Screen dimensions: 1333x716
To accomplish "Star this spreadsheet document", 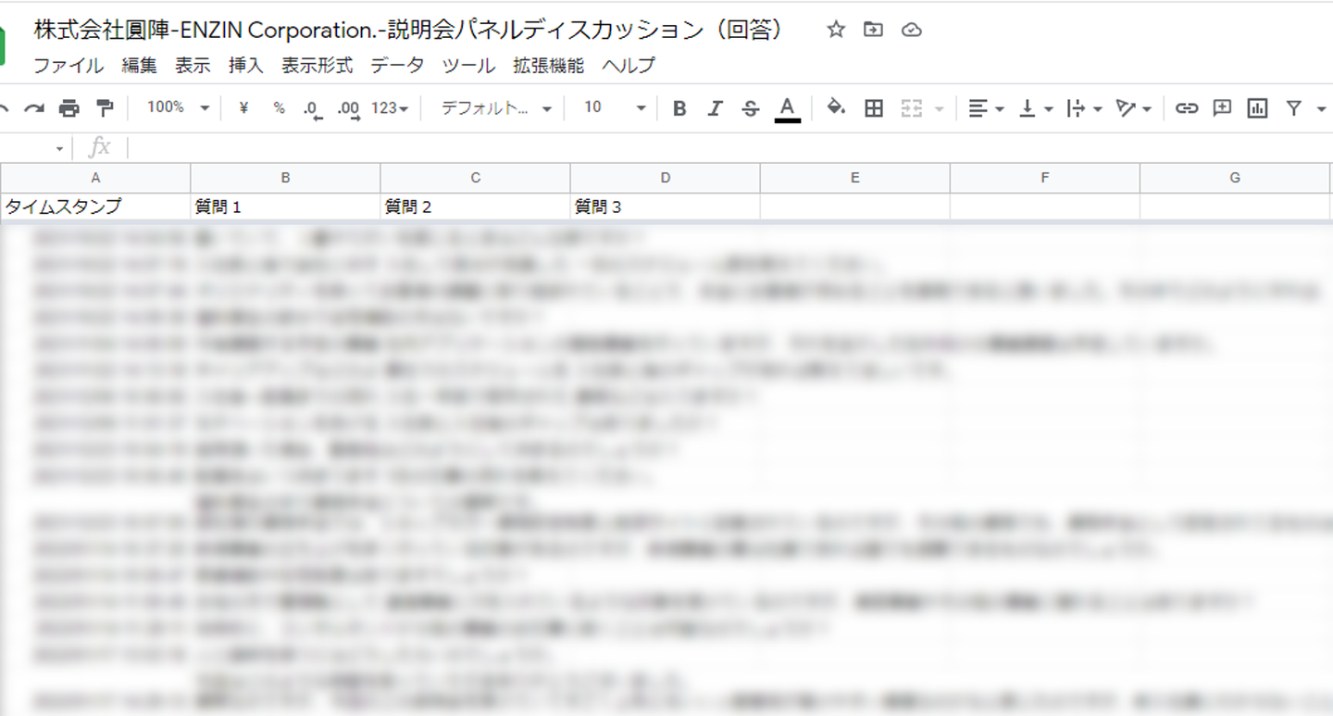I will 836,30.
